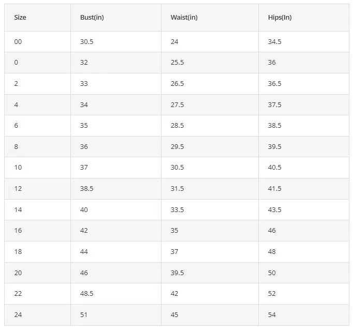Screen dimensions: 353x331
Task: Click waist value 25.5 in size 0 row
Action: 177,63
